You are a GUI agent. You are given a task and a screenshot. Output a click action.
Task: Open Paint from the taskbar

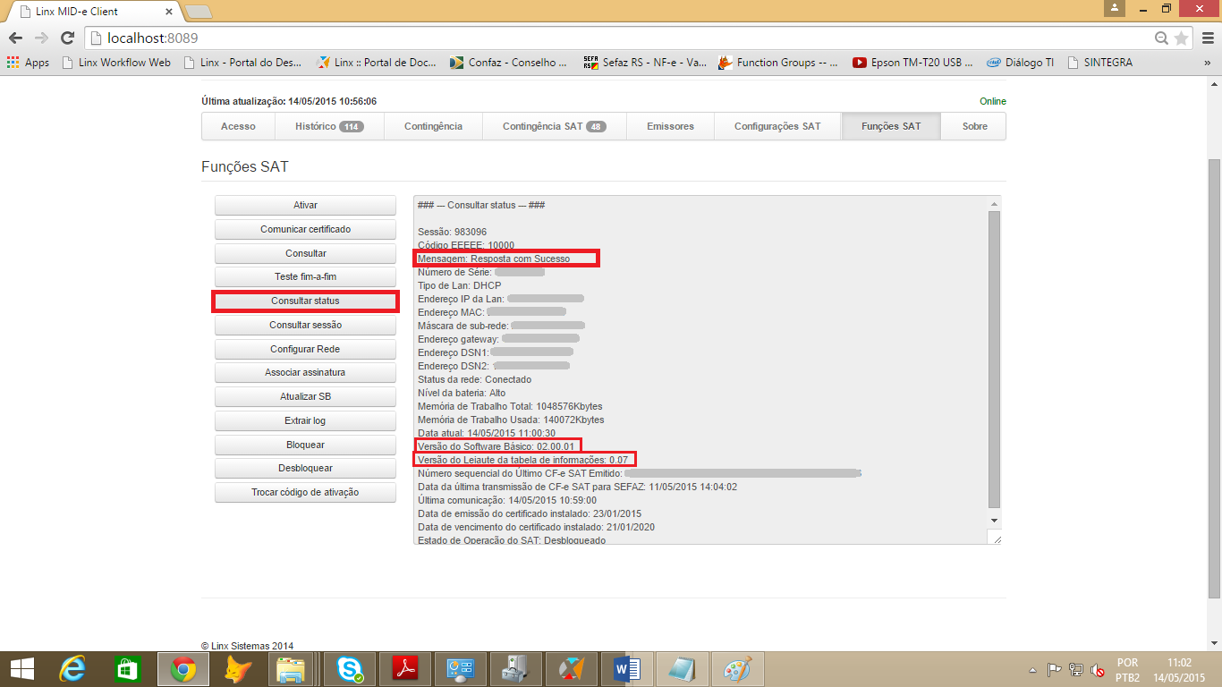pos(737,669)
